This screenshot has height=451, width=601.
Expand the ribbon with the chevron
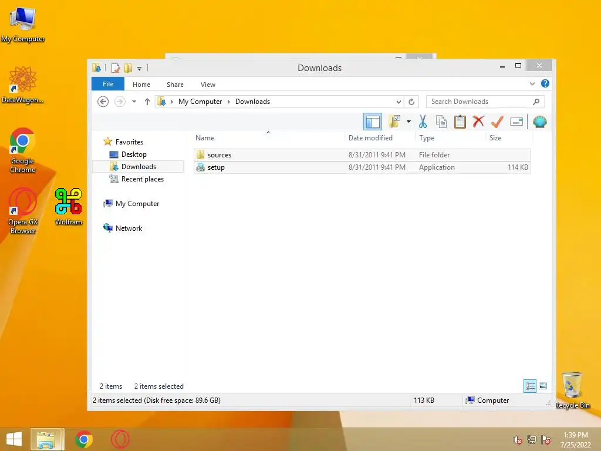(532, 83)
